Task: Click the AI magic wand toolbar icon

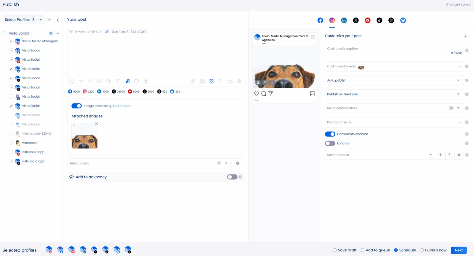Action: [x=127, y=81]
